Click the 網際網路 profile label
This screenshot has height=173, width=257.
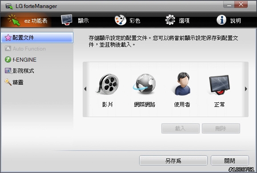coord(145,104)
